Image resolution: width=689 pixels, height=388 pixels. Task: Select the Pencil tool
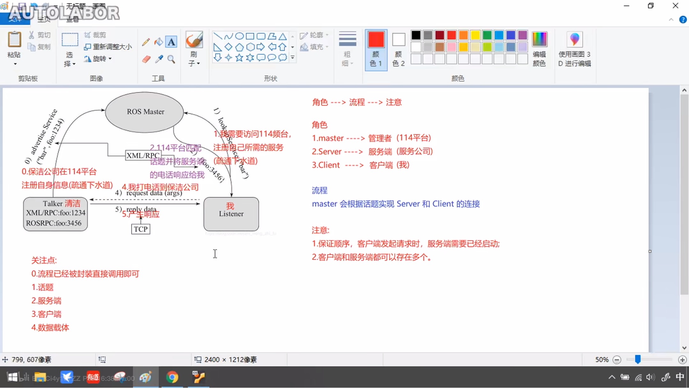point(146,42)
